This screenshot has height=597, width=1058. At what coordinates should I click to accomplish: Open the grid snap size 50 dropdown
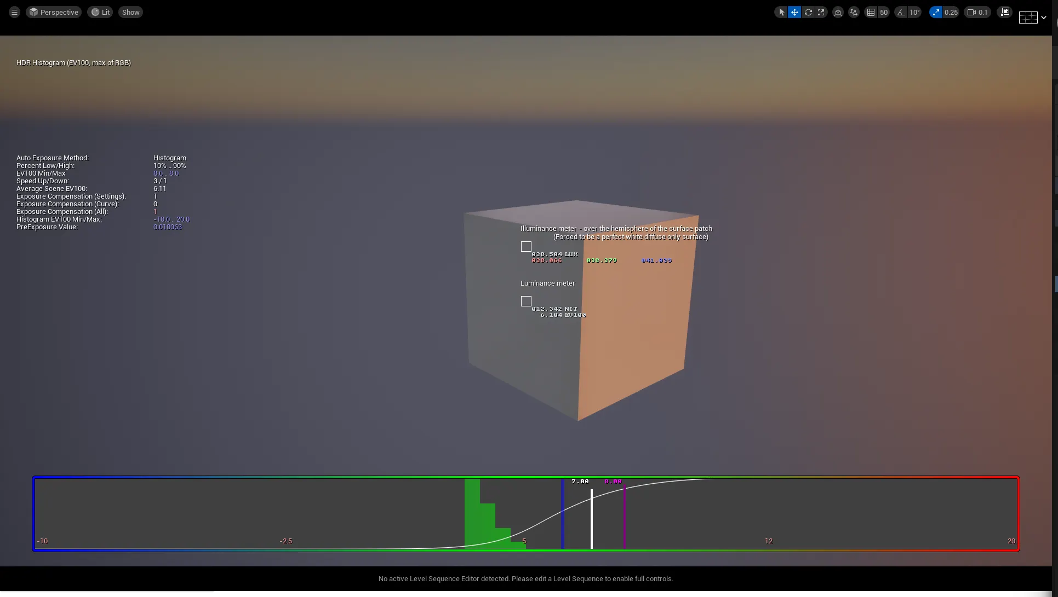tap(884, 12)
